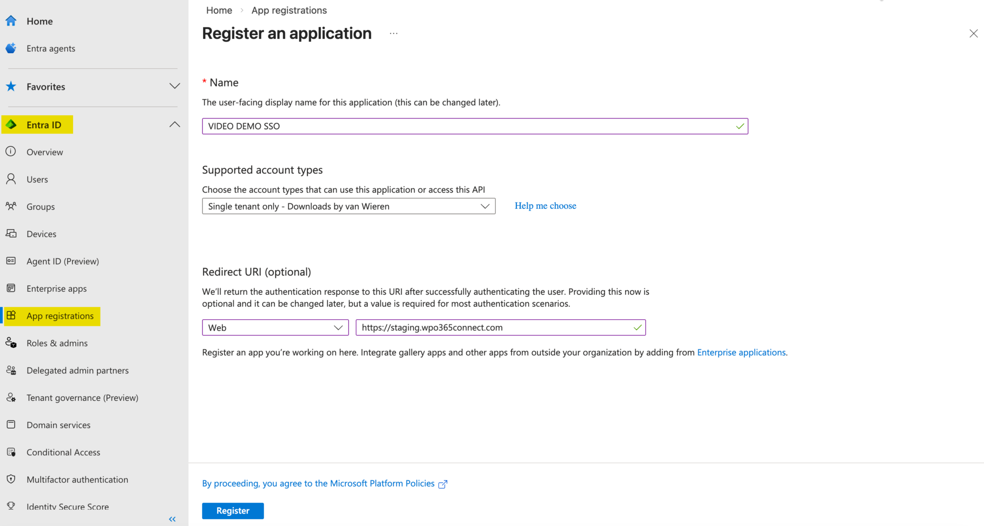
Task: Open Domain services menu item
Action: coord(58,425)
